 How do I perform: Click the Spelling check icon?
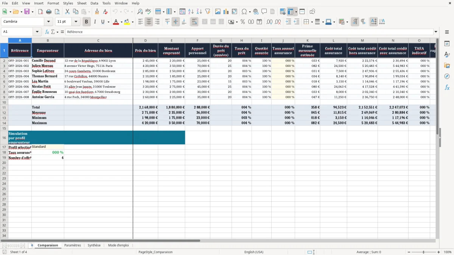[148, 12]
